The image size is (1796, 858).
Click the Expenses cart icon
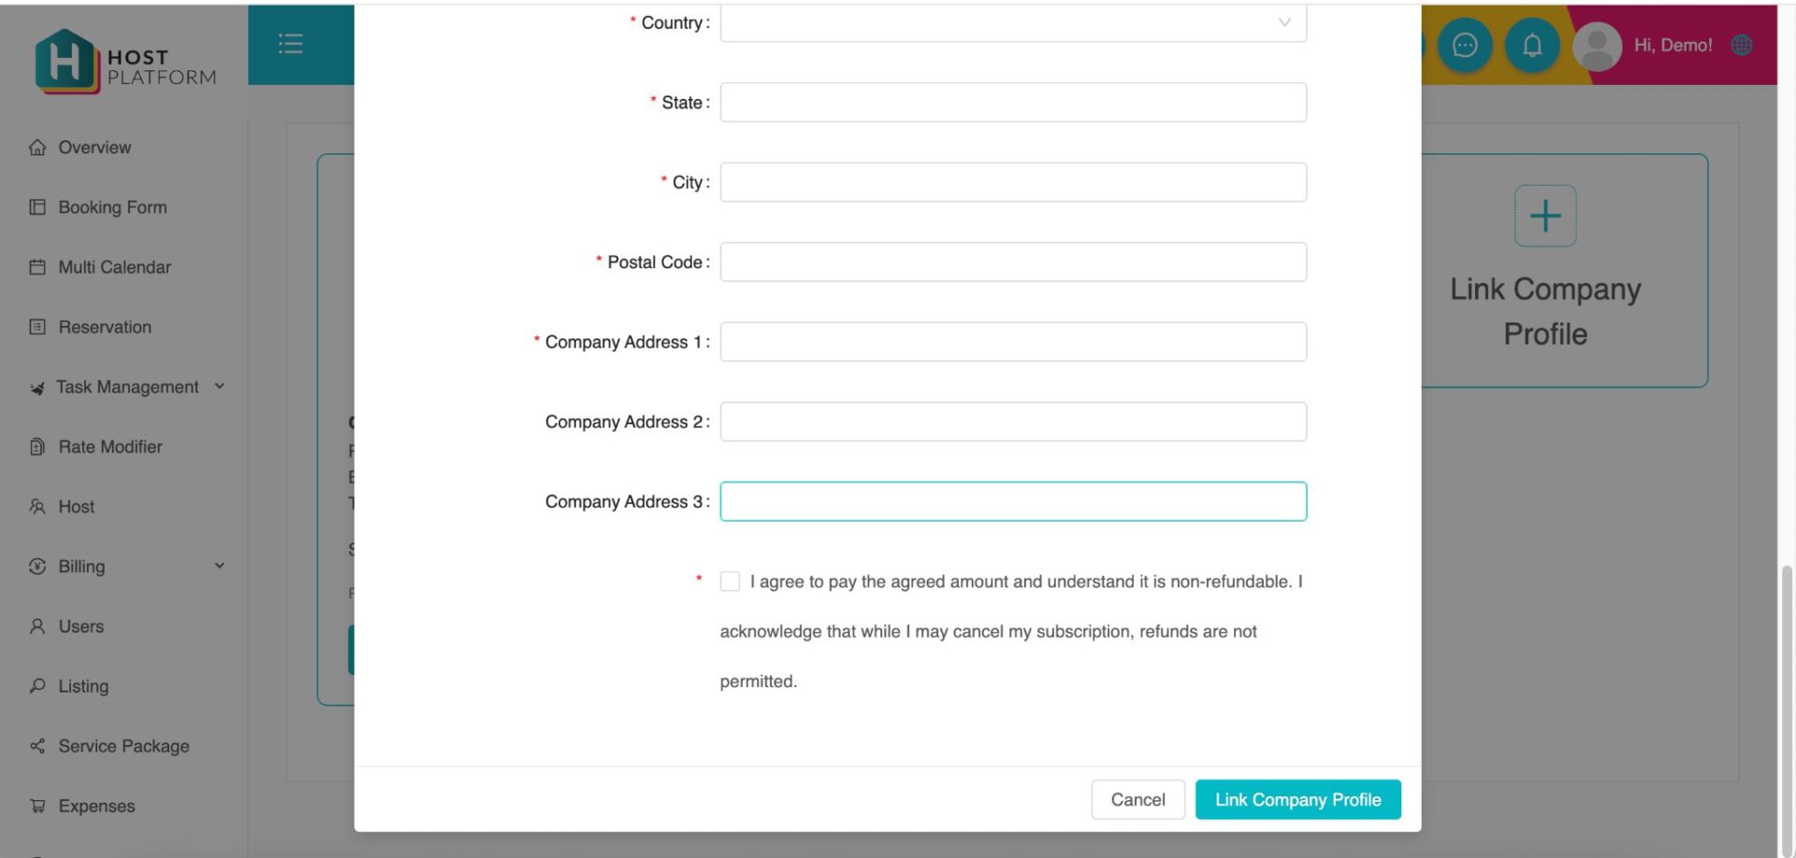click(x=37, y=806)
